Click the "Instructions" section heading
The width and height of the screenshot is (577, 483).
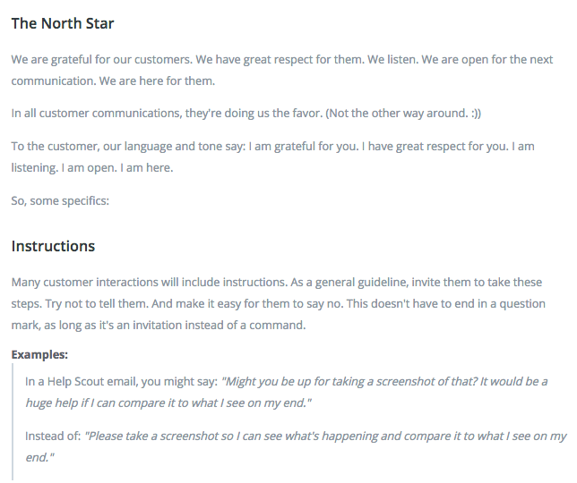tap(53, 246)
